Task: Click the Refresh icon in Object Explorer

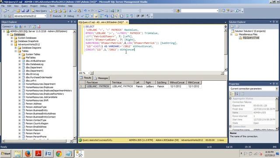Action: [34, 26]
